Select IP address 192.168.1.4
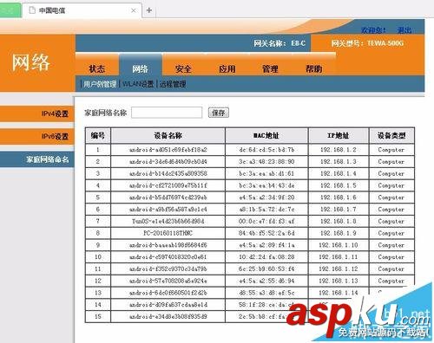 (339, 173)
